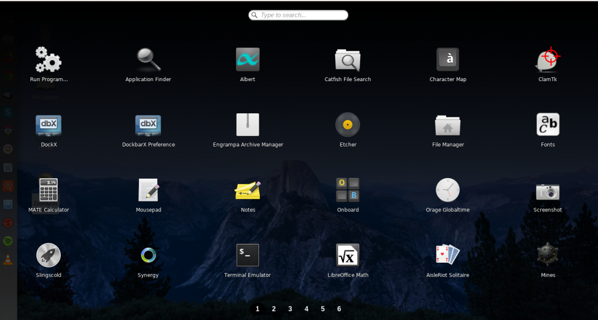Open Orage Globaltime clock
This screenshot has width=598, height=320.
448,190
